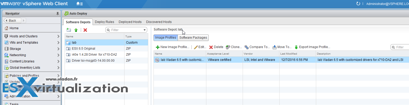
Task: Open Policies and Profiles in Navigator
Action: tap(31, 76)
